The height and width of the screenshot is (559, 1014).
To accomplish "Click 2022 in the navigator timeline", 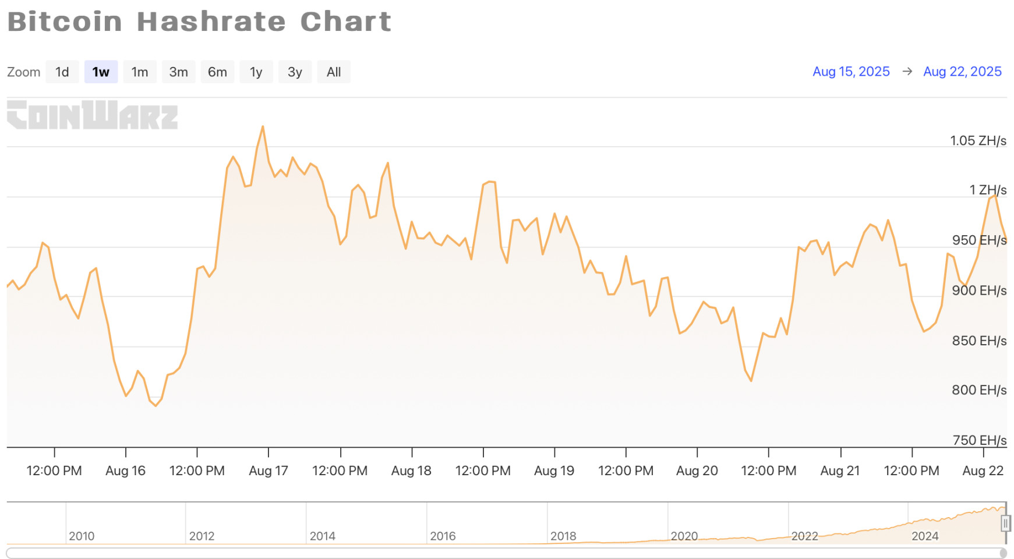I will pos(804,536).
